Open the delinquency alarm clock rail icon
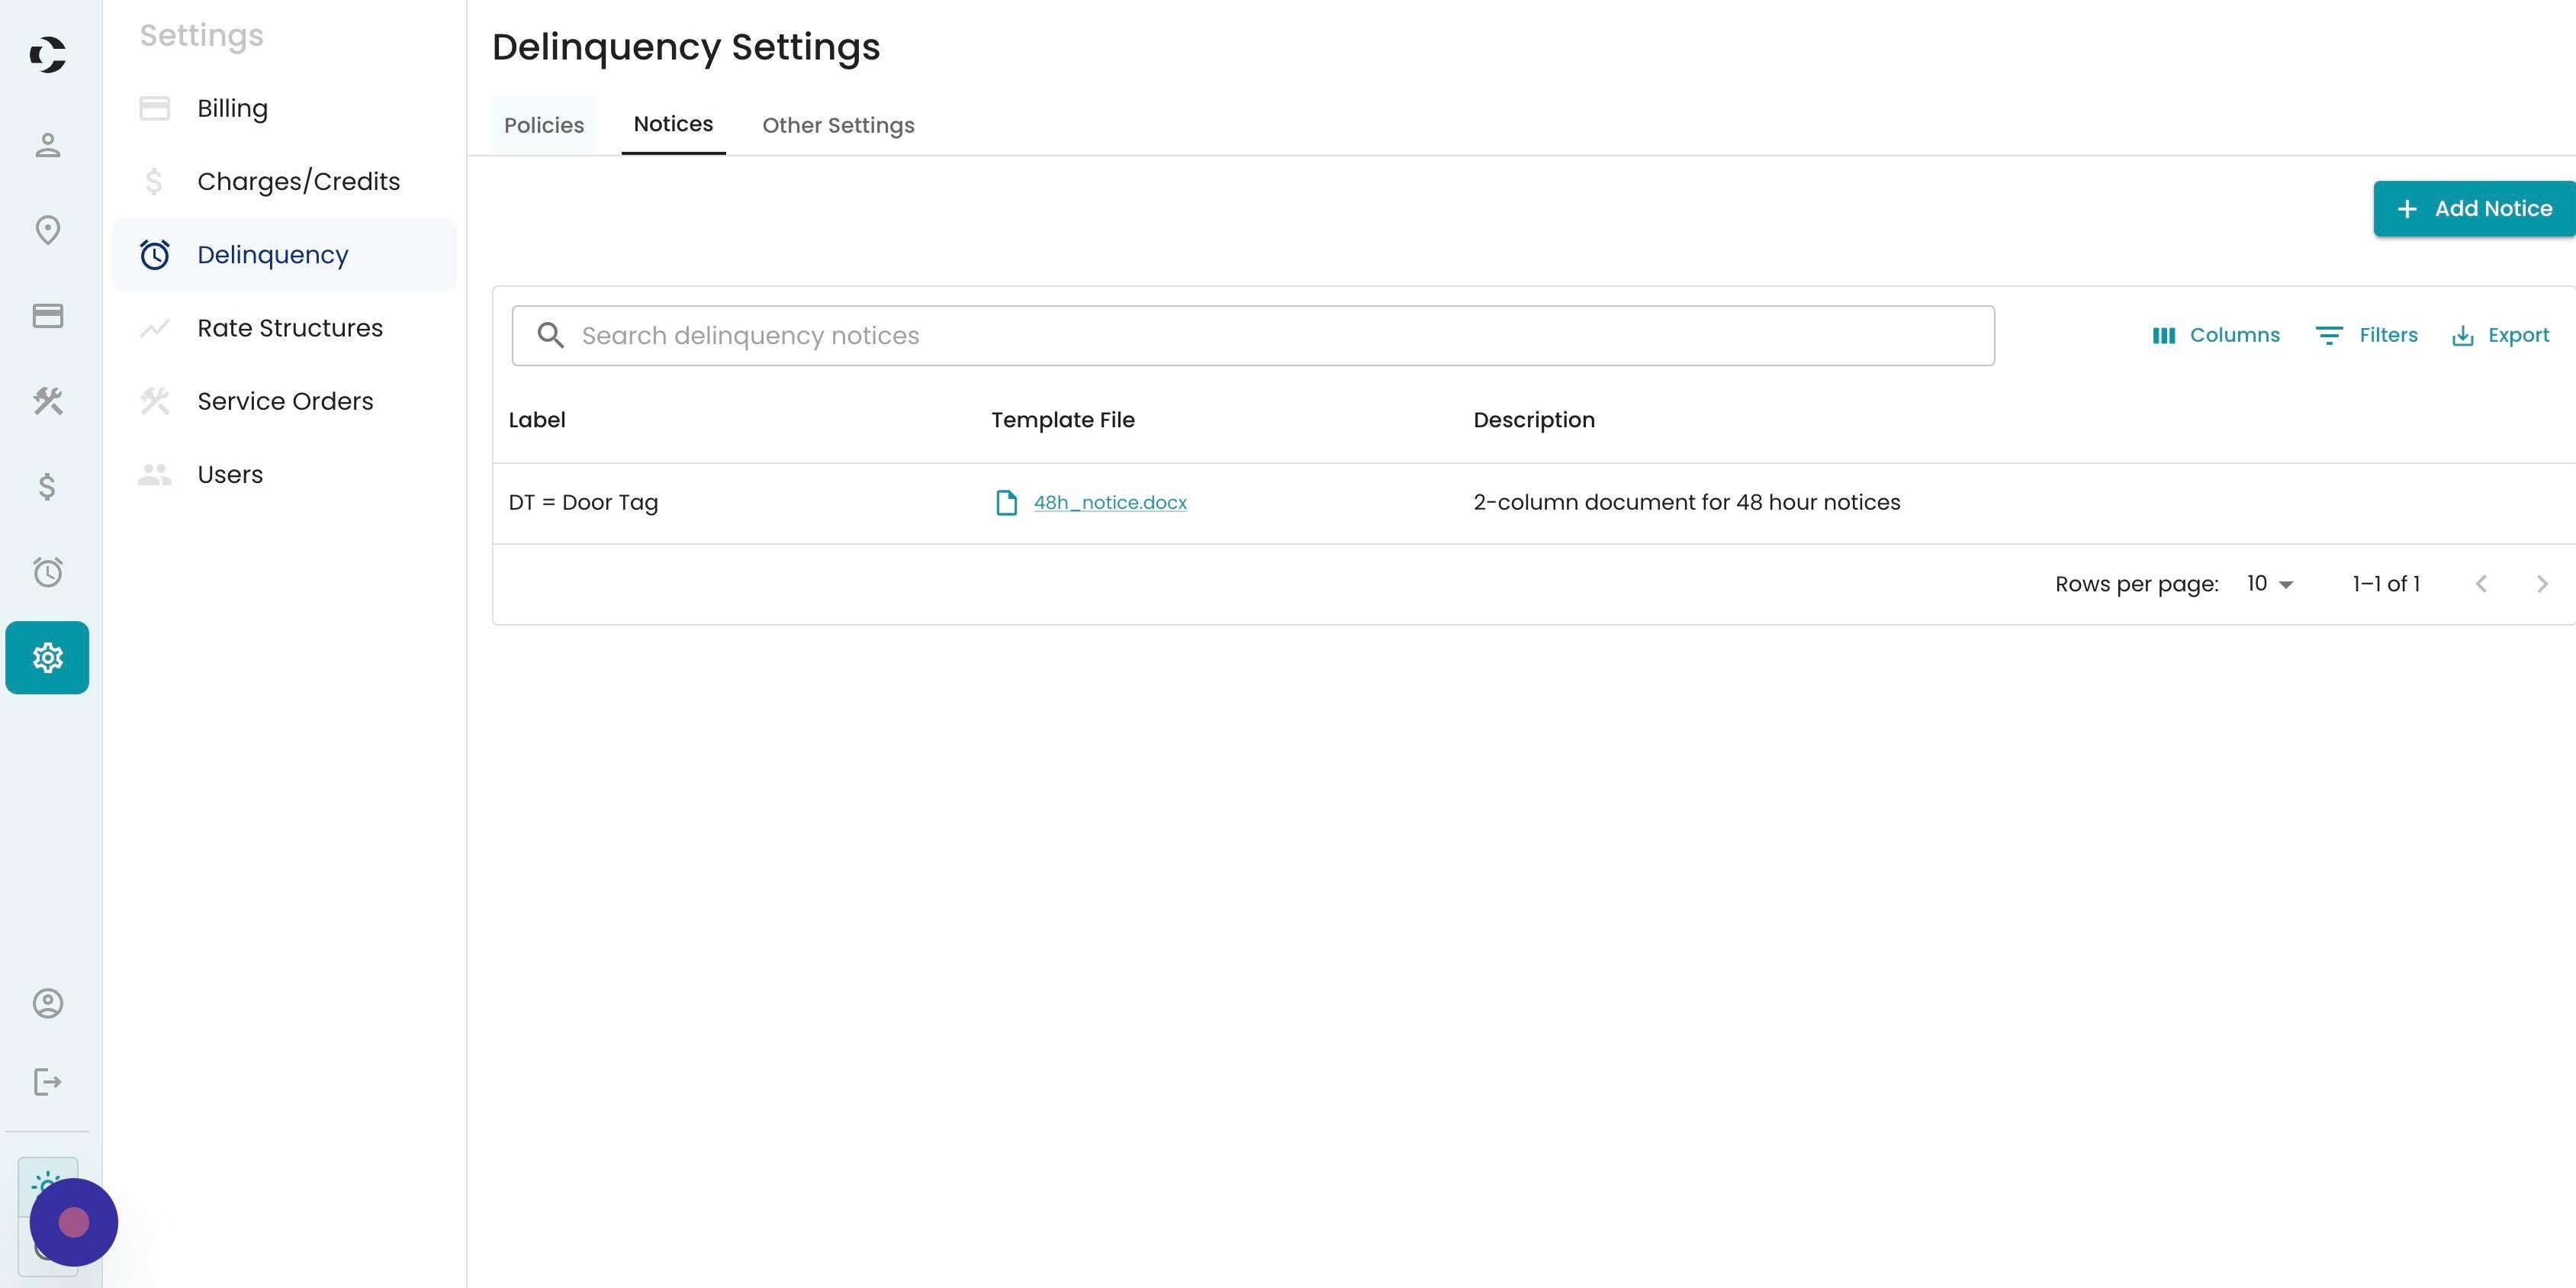 tap(47, 572)
